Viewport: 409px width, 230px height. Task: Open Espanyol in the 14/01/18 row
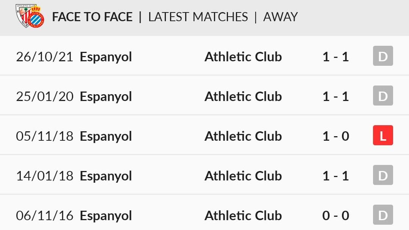click(x=106, y=176)
